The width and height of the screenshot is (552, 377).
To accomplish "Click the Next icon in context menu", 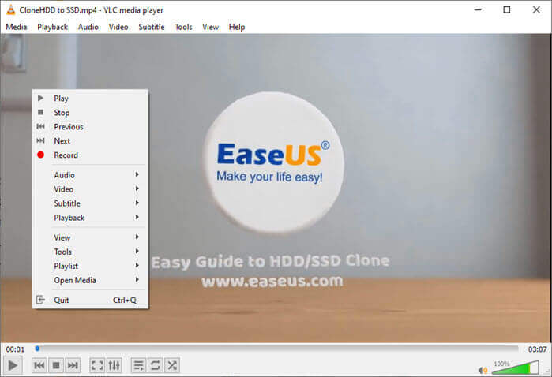I will 40,140.
